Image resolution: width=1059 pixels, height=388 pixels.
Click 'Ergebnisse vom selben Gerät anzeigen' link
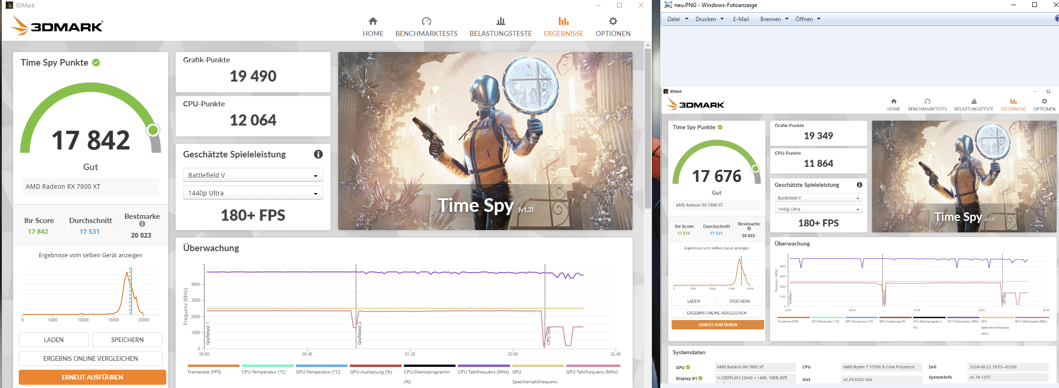point(91,255)
